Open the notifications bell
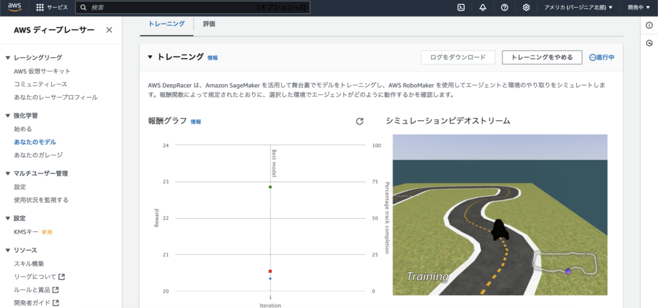This screenshot has height=308, width=658. click(483, 8)
